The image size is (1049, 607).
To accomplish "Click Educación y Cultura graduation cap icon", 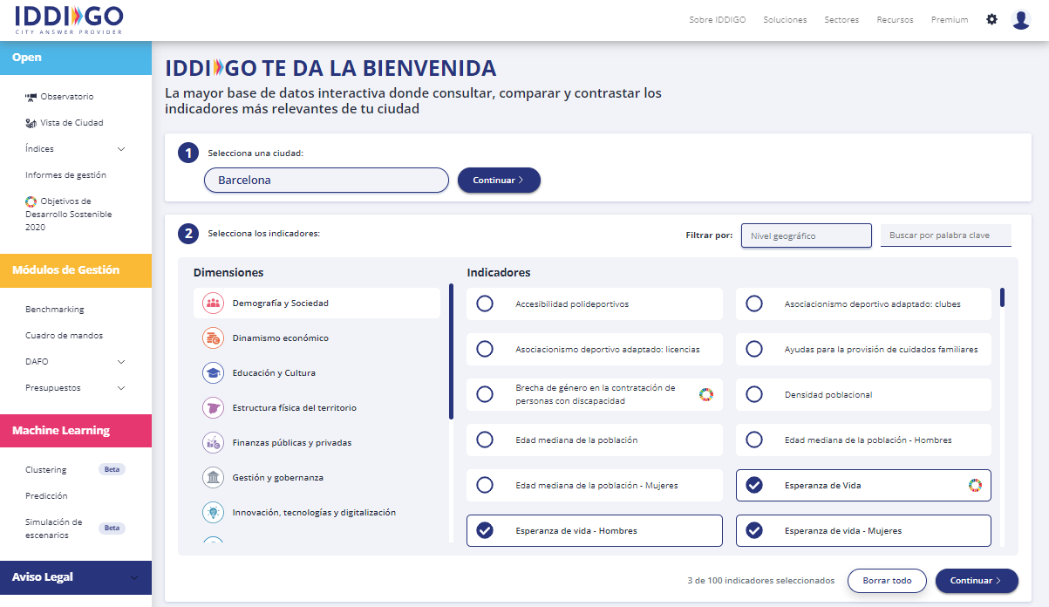I will (x=213, y=373).
